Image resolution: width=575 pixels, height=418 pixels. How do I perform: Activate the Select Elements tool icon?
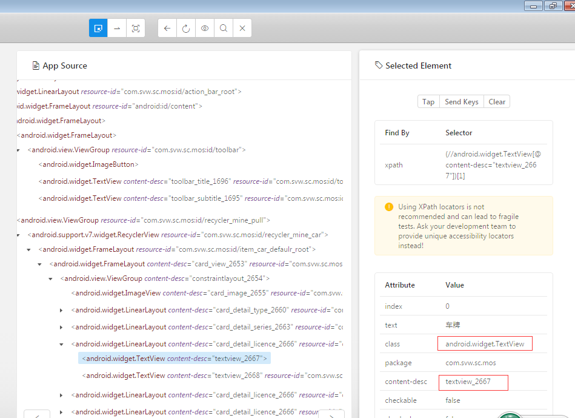[98, 29]
